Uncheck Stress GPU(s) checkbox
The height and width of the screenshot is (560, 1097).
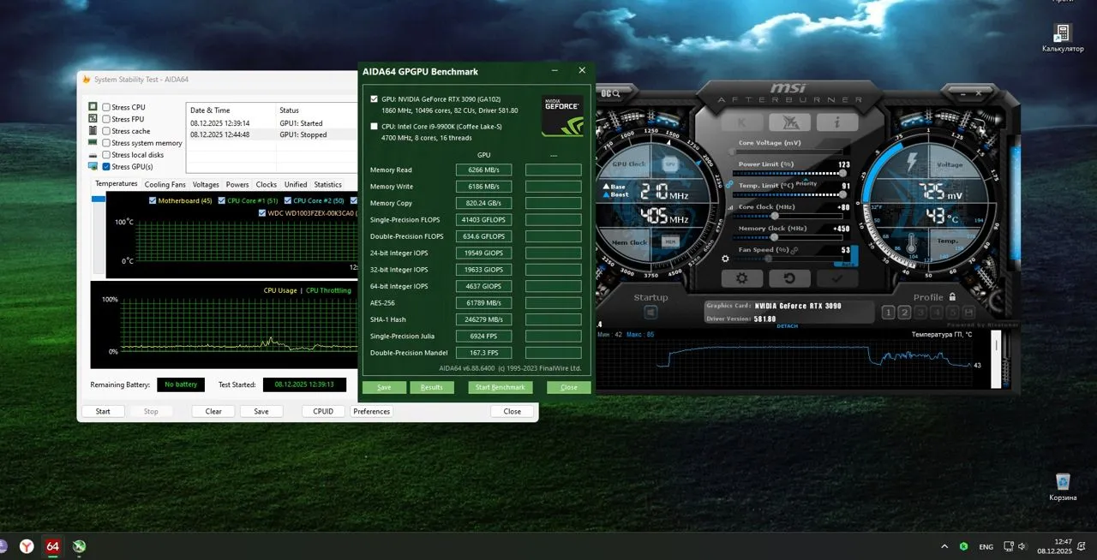click(106, 167)
